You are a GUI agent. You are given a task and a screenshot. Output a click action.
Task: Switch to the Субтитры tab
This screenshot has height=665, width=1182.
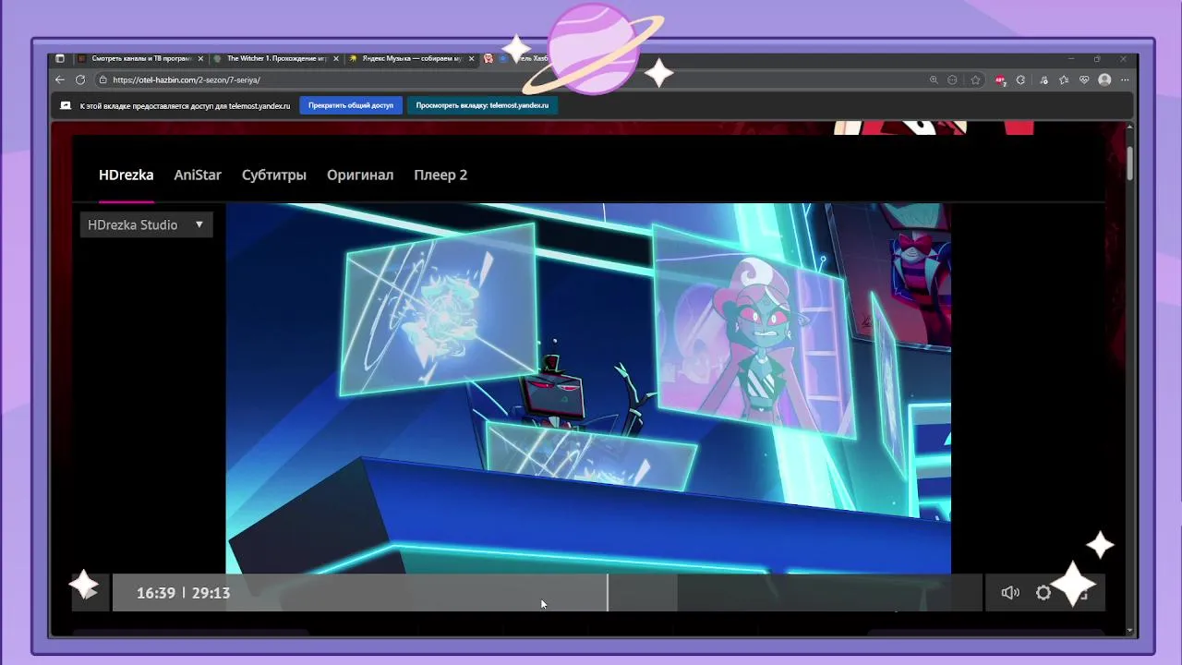[x=274, y=175]
